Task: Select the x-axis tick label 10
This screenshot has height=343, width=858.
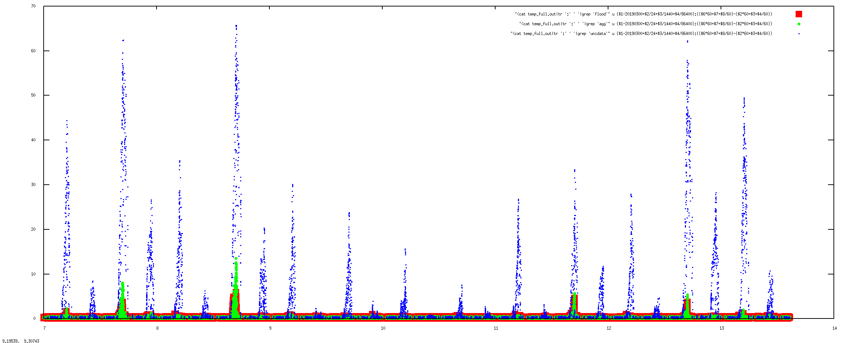Action: 383,328
